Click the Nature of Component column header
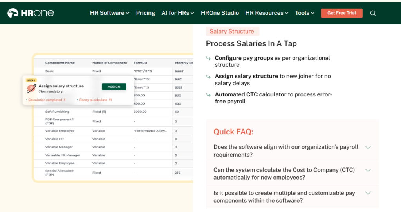 point(110,63)
